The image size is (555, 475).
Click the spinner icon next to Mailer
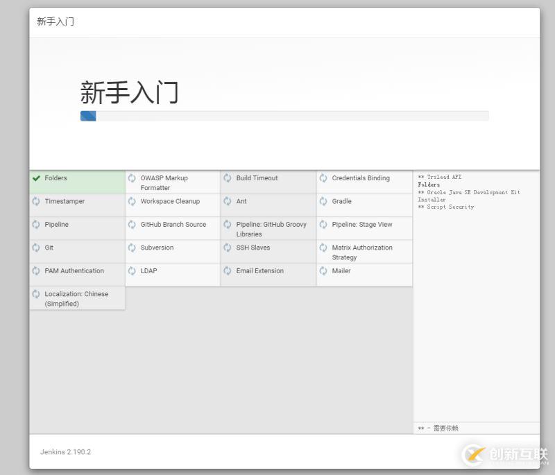coord(323,271)
